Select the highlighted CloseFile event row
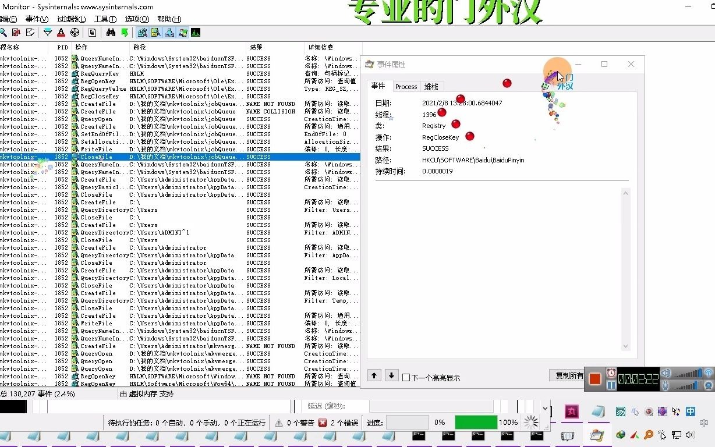Viewport: 715px width, 447px height. pos(175,157)
